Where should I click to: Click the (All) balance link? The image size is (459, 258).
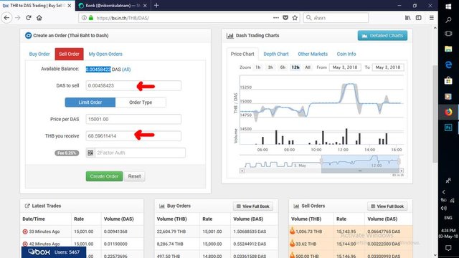pos(126,70)
